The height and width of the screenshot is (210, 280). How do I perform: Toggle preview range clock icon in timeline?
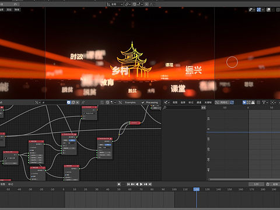[x=268, y=184]
